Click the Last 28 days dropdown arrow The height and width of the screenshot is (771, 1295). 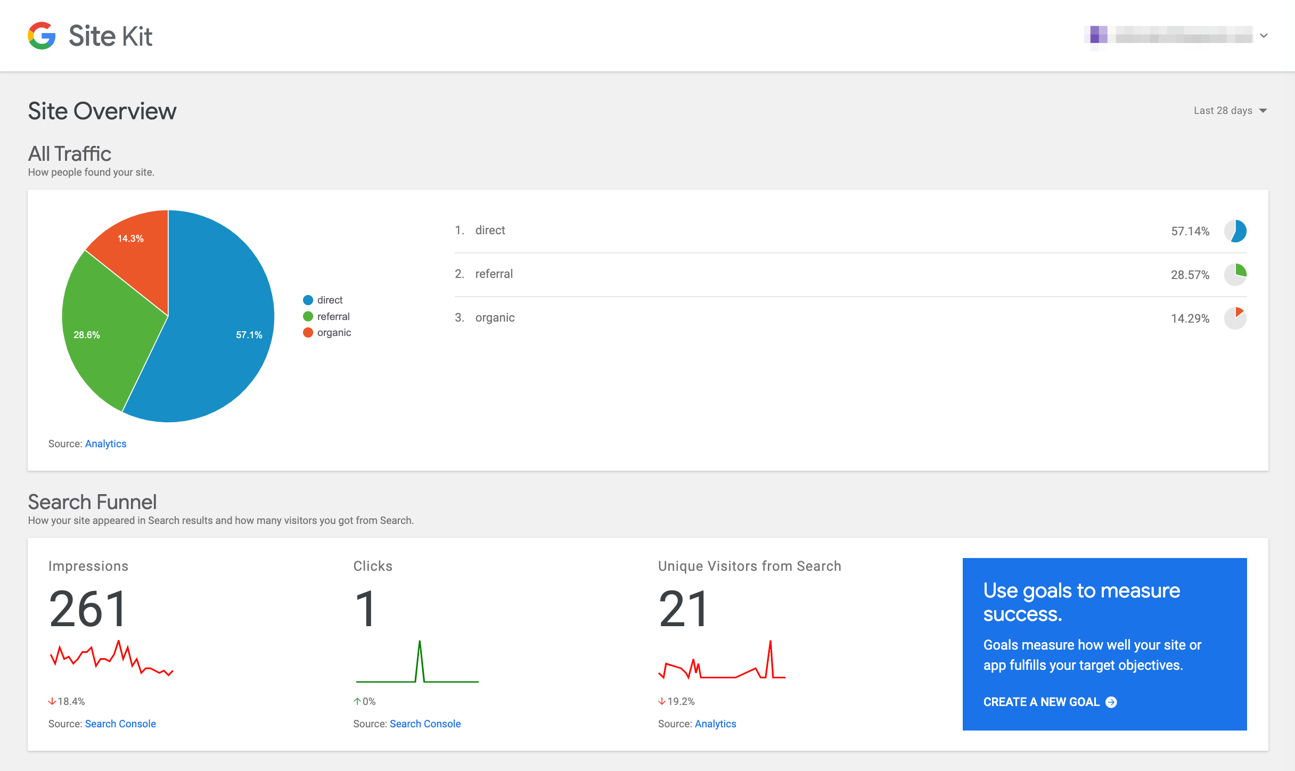pos(1263,111)
